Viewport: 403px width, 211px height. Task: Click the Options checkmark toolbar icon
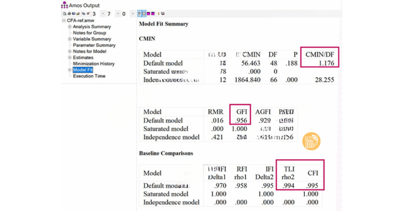pos(88,14)
